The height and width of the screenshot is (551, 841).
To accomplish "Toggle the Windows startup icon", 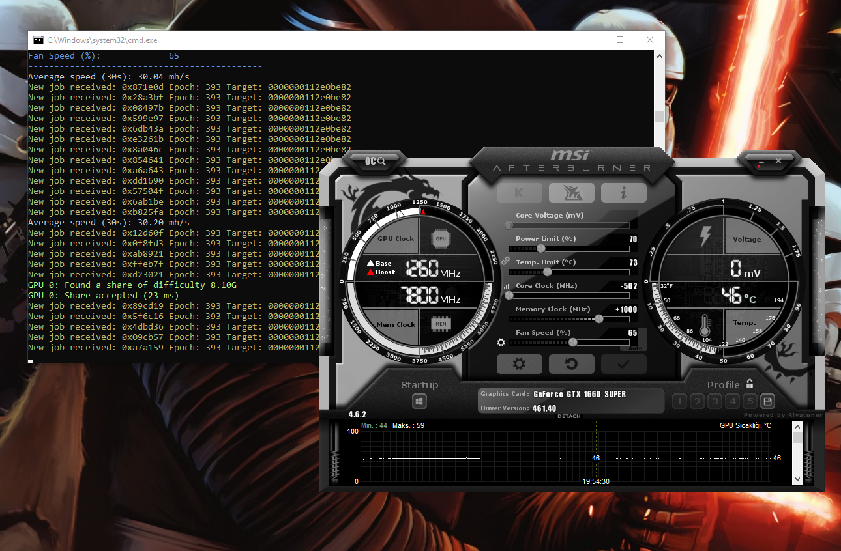I will click(x=420, y=401).
